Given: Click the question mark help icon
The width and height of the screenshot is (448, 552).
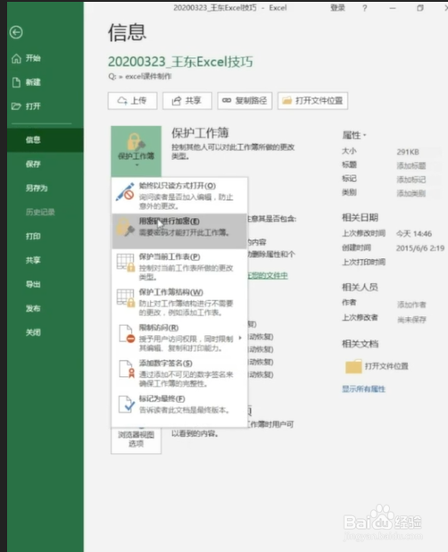Looking at the screenshot, I should click(x=365, y=8).
